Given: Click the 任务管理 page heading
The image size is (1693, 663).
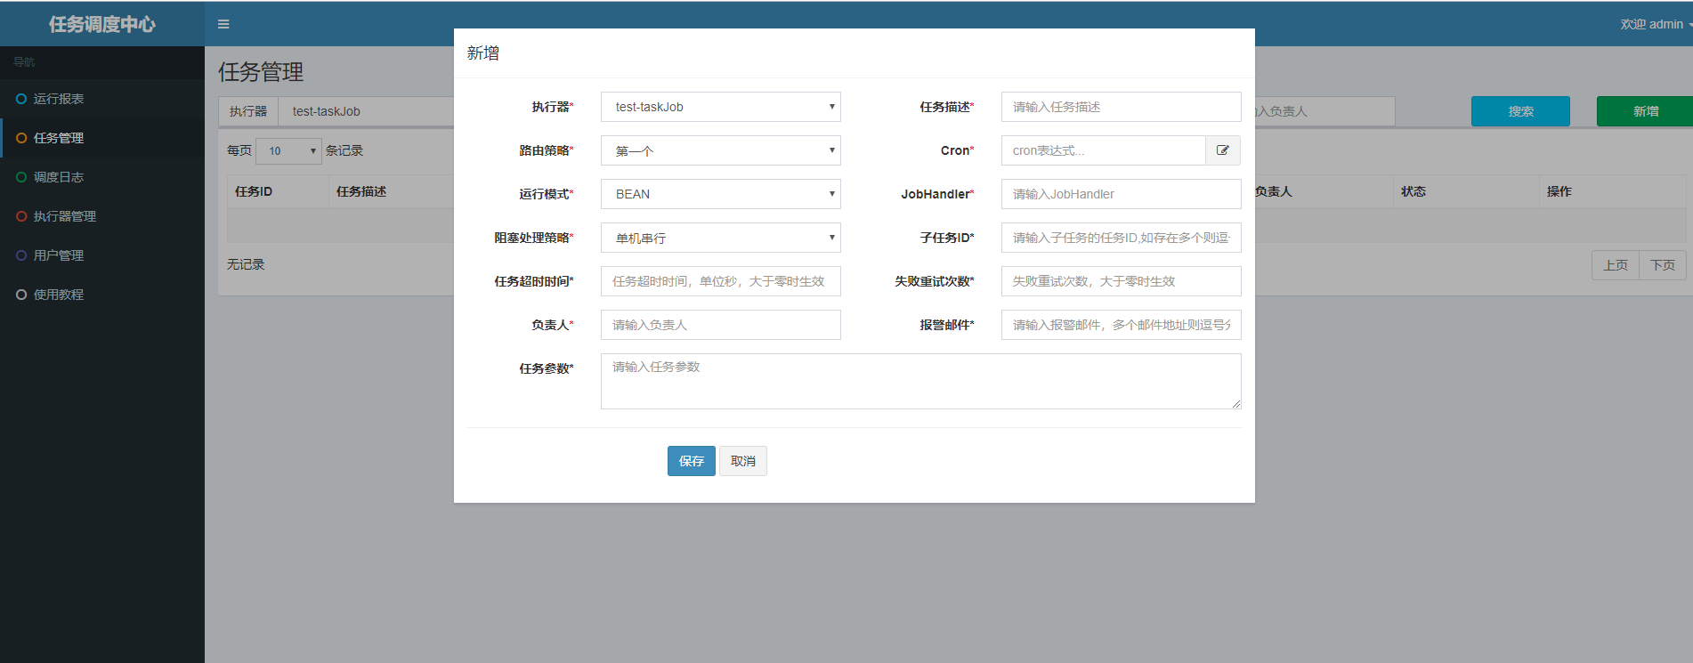Looking at the screenshot, I should [x=261, y=72].
